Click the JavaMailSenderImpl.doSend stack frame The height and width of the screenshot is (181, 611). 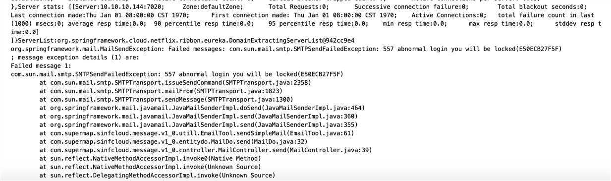pyautogui.click(x=202, y=108)
